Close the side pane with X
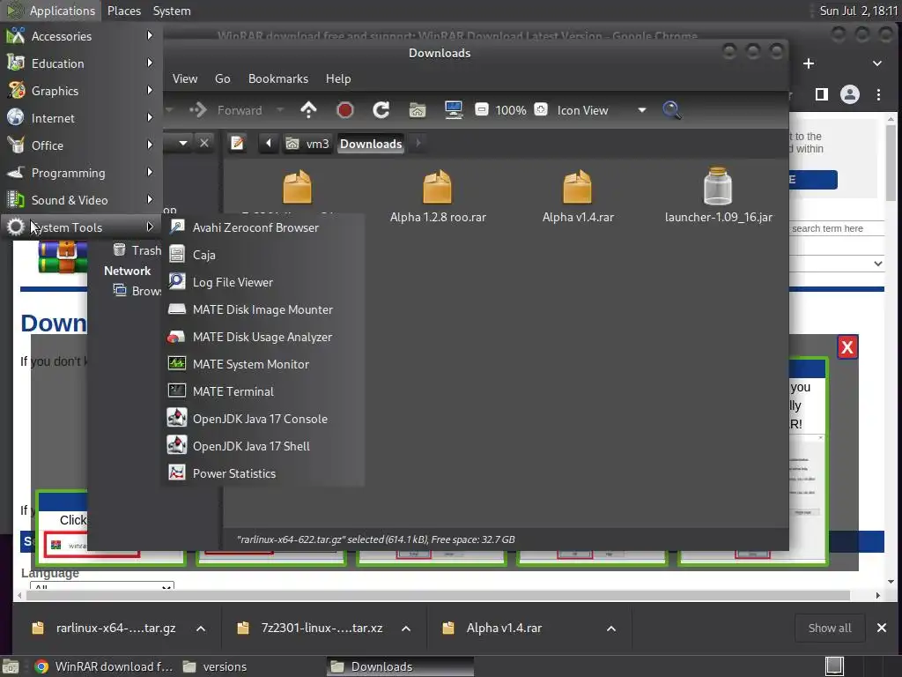 pos(203,143)
